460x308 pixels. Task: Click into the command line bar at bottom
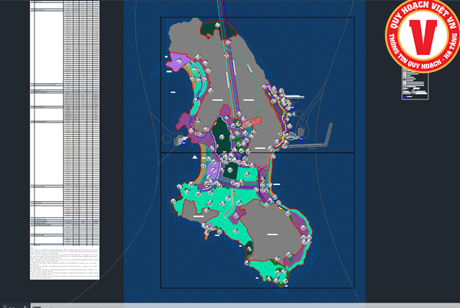[245, 306]
